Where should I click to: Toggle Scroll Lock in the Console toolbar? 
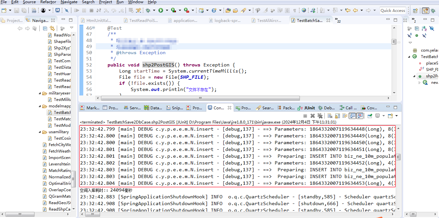pyautogui.click(x=337, y=116)
